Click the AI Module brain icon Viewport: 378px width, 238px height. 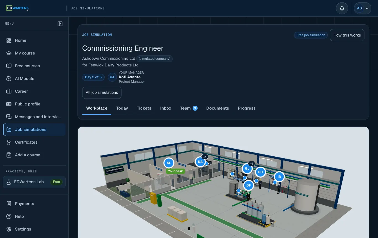tap(9, 79)
